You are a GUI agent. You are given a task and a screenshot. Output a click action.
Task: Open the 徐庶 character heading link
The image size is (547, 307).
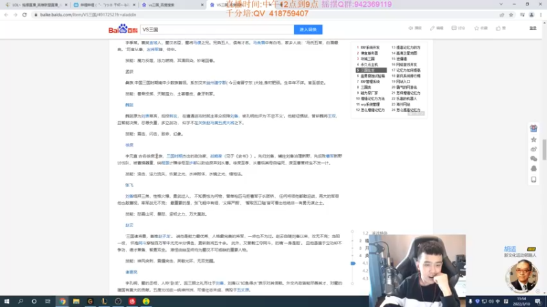(x=129, y=145)
